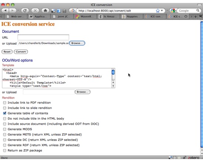The width and height of the screenshot is (203, 162).
Task: Bookmark this page with the star icon
Action: click(158, 11)
